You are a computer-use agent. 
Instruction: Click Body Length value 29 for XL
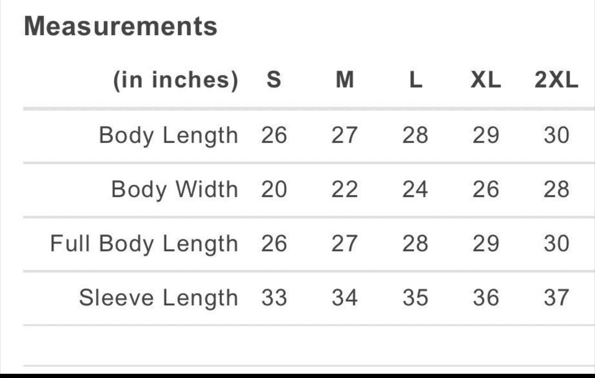[x=486, y=136]
